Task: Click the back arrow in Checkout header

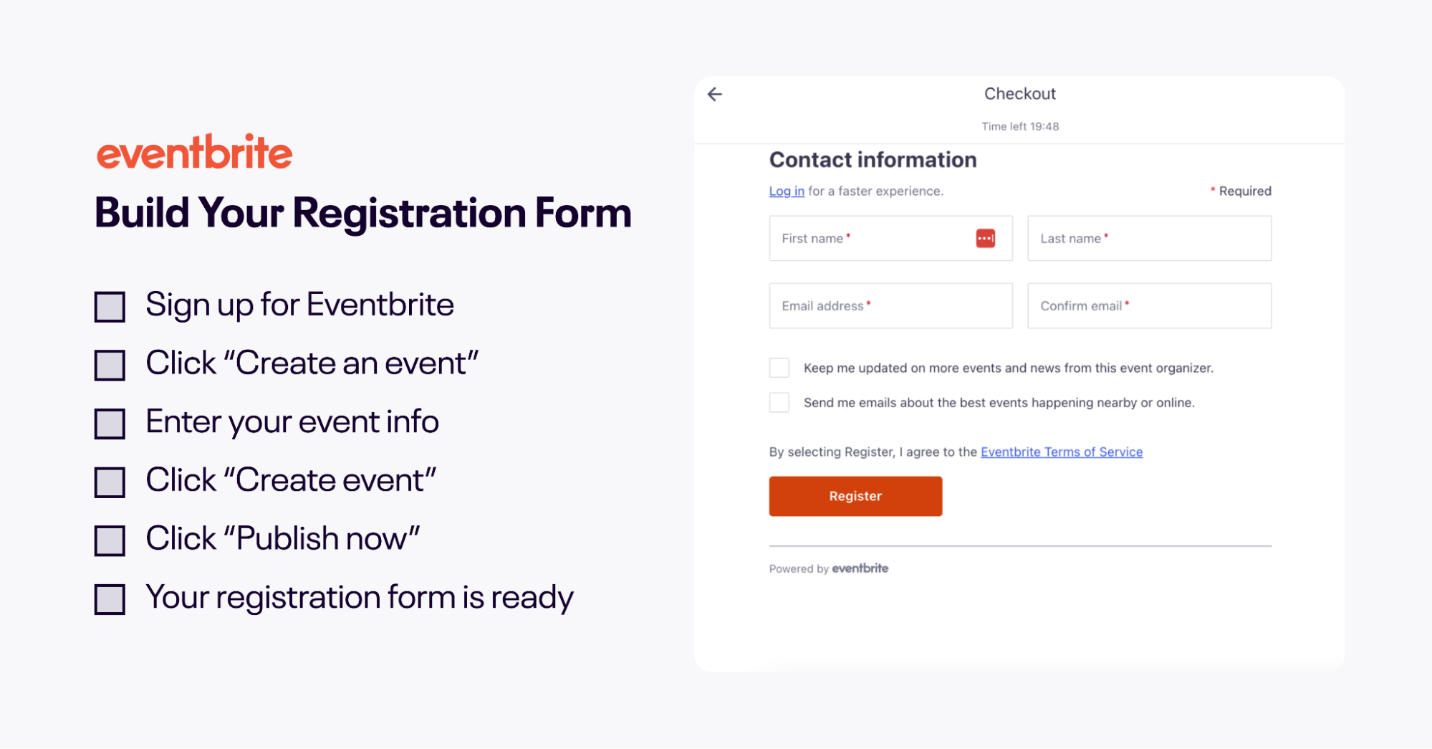Action: (715, 95)
